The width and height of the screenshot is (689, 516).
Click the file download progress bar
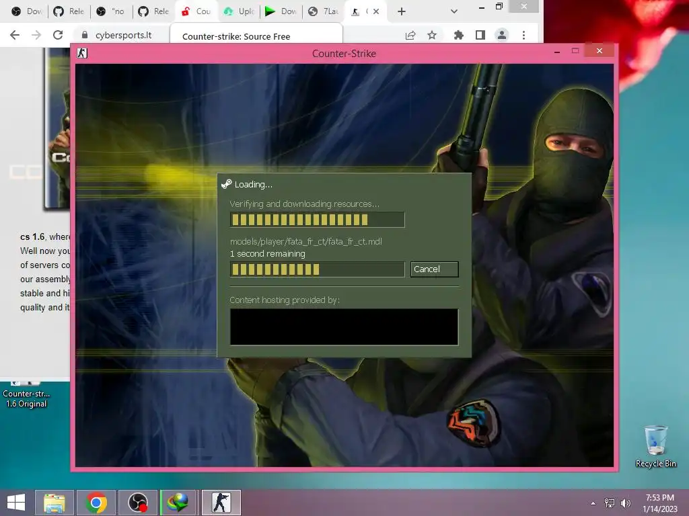317,269
